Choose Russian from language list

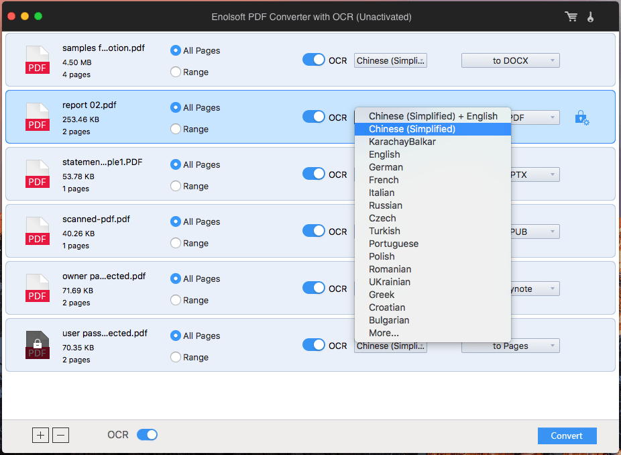point(433,205)
